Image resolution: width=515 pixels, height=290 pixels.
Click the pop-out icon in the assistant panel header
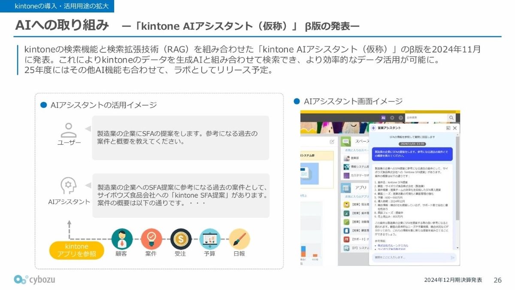pos(448,128)
